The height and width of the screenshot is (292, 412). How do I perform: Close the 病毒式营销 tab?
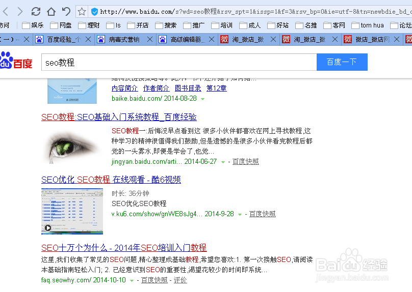[x=150, y=40]
